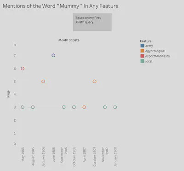Click the exportManifests red legend swatch
184x171 pixels.
click(x=142, y=56)
